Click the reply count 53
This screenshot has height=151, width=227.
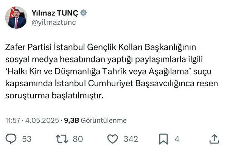click(x=26, y=139)
